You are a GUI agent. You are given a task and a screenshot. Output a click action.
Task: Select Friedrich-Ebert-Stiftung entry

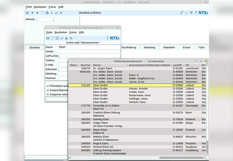click(137, 114)
